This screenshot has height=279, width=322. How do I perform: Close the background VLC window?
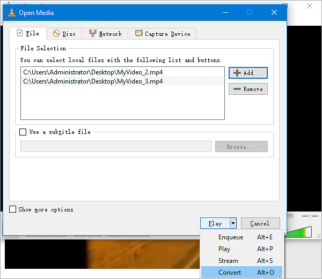(310, 6)
